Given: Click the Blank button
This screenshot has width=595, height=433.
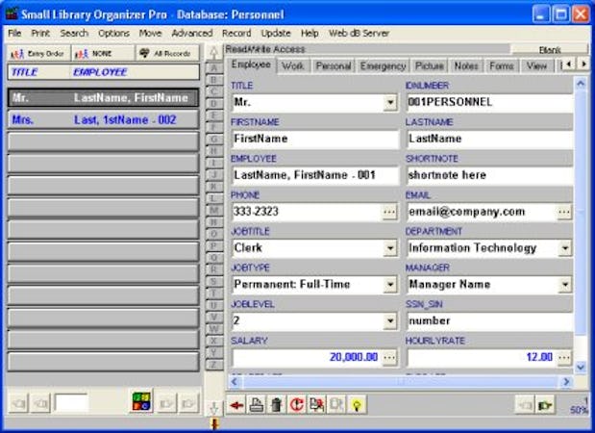Looking at the screenshot, I should [x=550, y=49].
